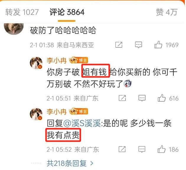Tap chevron next to 共218条回复
Screen dimensions: 186x170
[x=92, y=164]
